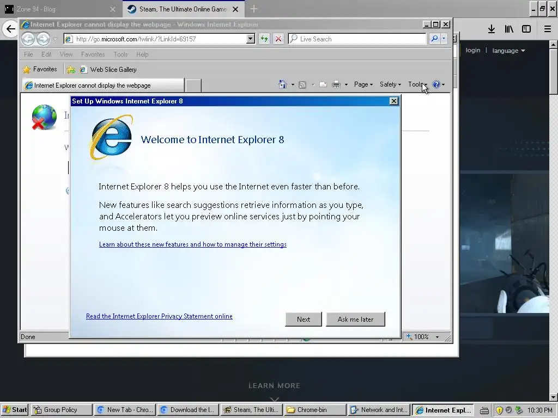Click the Read Mail envelope icon

click(323, 84)
